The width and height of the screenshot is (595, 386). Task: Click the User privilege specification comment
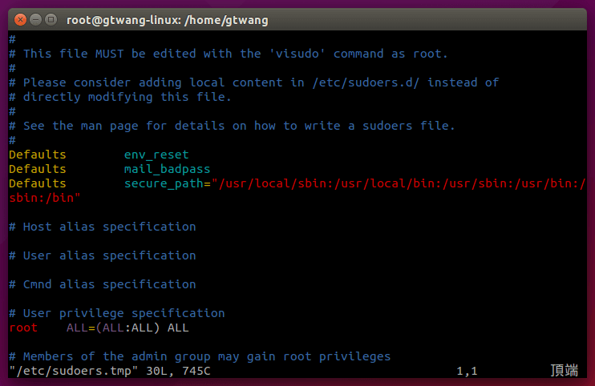(117, 313)
